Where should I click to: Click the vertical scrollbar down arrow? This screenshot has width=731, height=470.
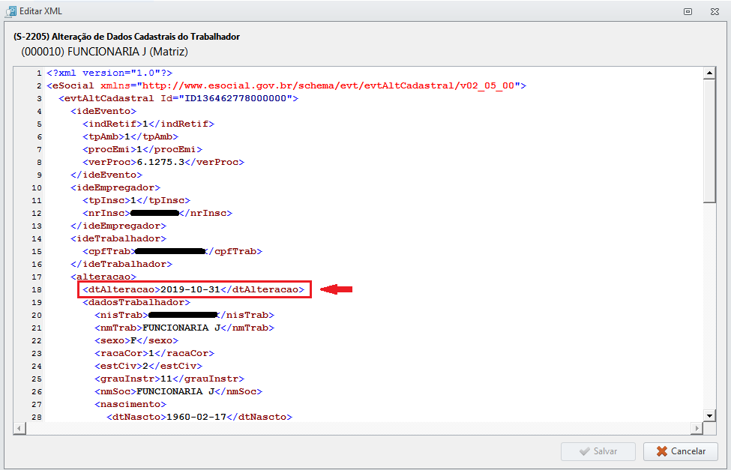[x=709, y=416]
